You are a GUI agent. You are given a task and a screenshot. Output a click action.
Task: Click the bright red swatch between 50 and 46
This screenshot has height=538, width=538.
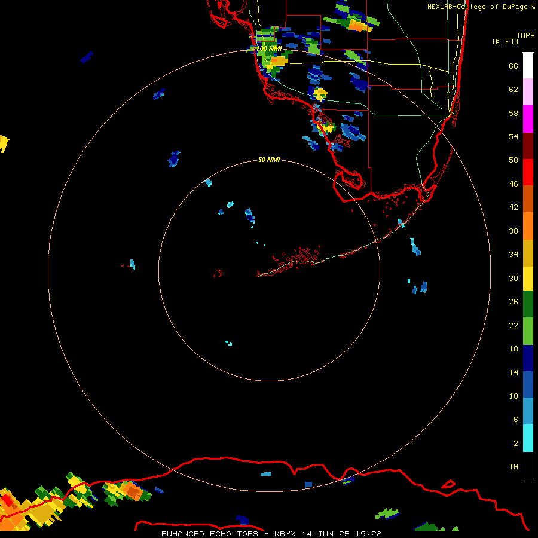tap(528, 172)
